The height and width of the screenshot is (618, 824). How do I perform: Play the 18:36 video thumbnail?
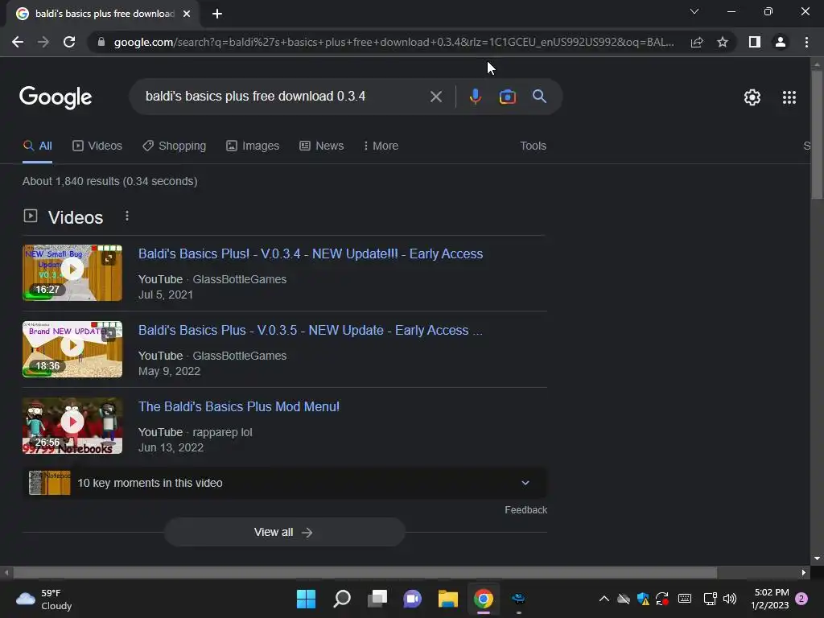pos(72,349)
